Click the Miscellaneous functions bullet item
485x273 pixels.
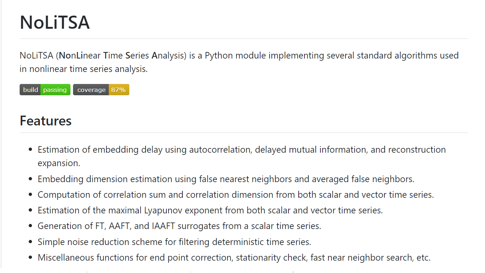(234, 258)
